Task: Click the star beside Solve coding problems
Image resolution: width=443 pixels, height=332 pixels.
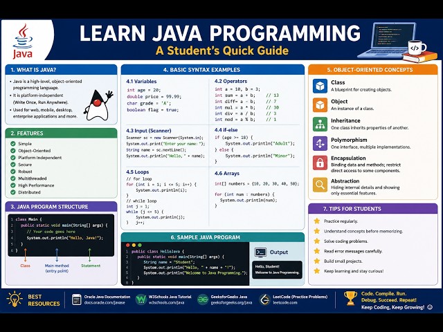Action: tap(317, 241)
